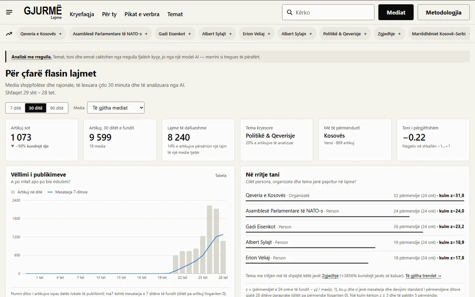The width and height of the screenshot is (475, 297).
Task: Focus the Kërko search field
Action: (328, 12)
